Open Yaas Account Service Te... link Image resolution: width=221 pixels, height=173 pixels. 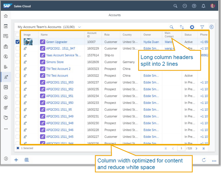[64, 55]
